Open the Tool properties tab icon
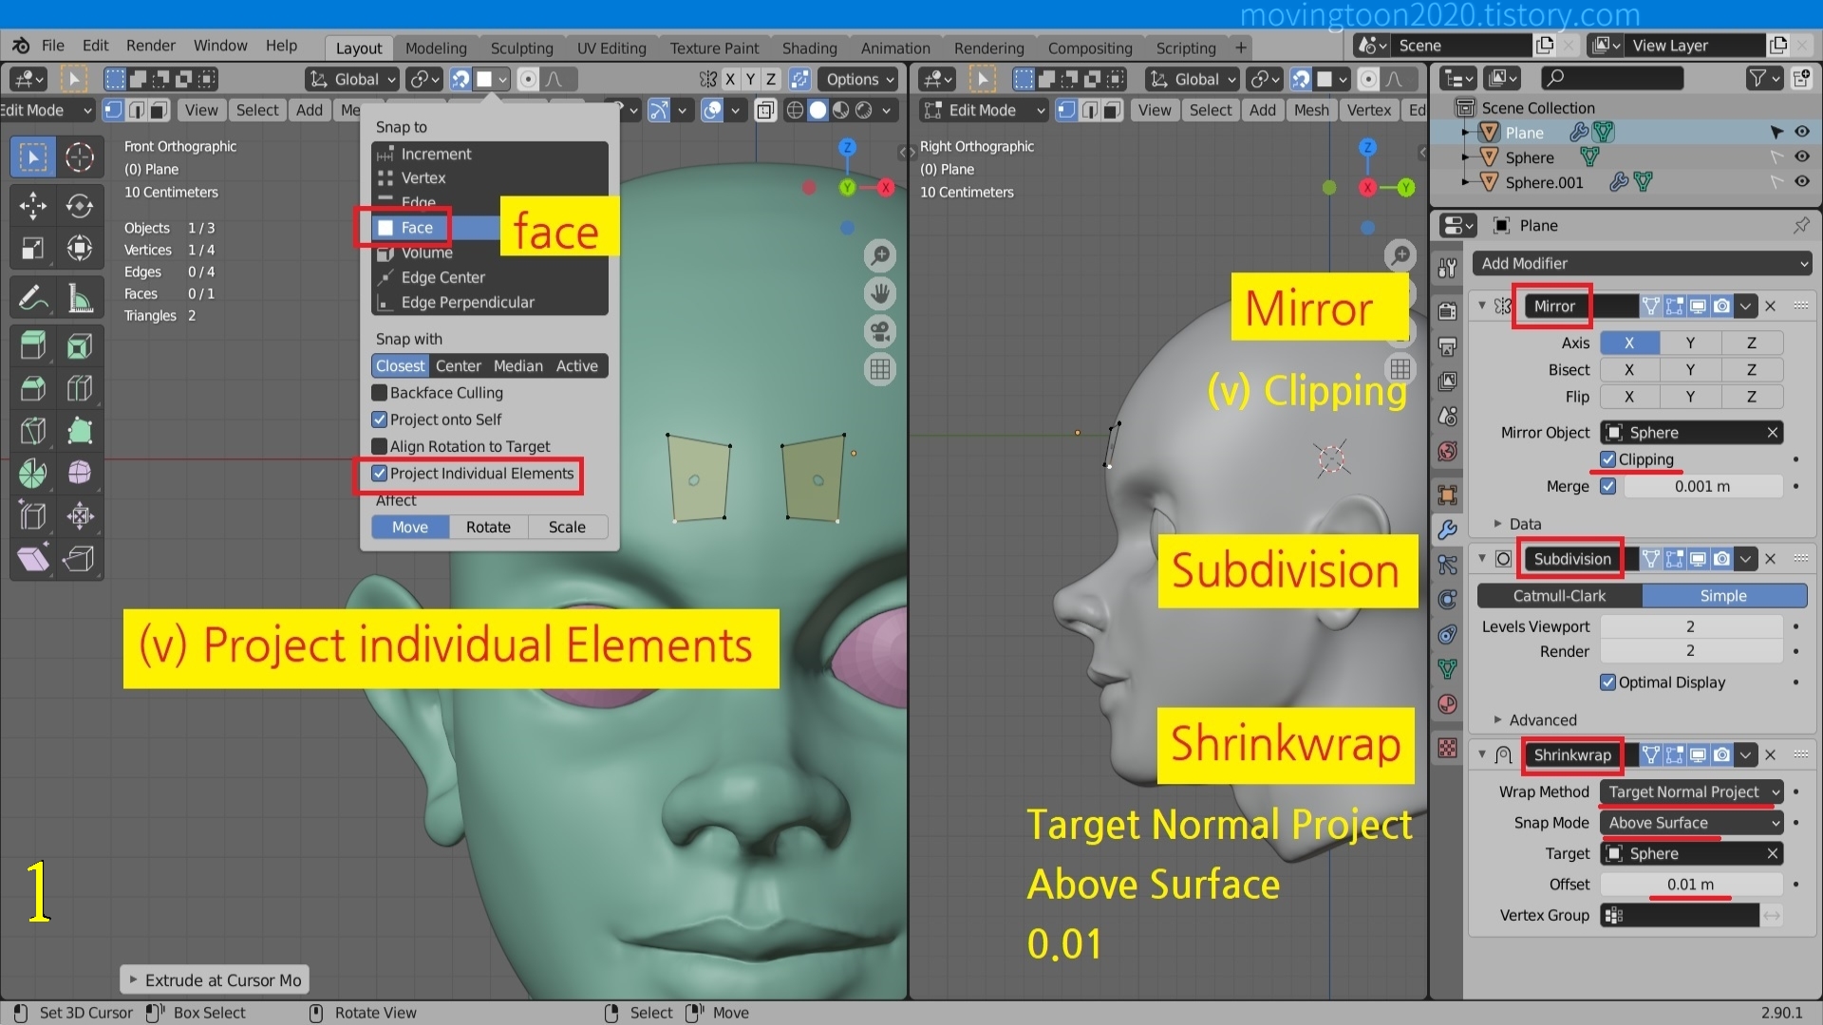Viewport: 1823px width, 1025px height. (1447, 269)
